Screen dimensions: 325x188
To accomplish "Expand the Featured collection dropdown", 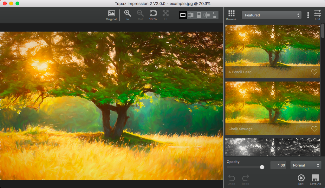I will 271,15.
